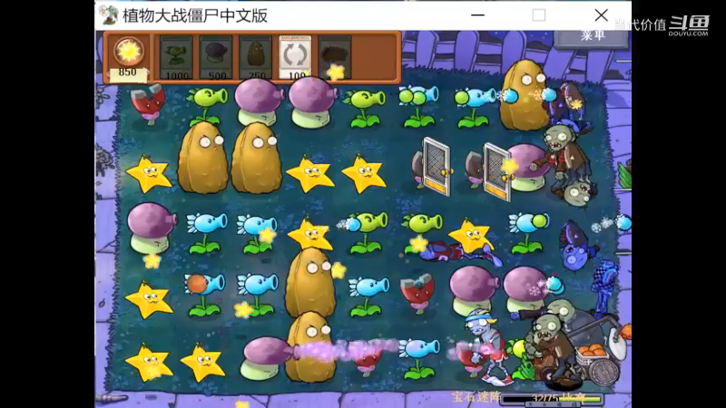Viewport: 726px width, 408px height.
Task: Select the crater repair card in seed bar
Action: pos(335,57)
